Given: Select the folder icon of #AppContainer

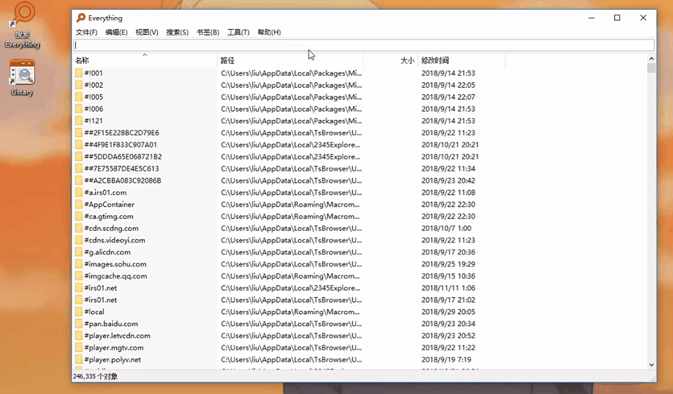Looking at the screenshot, I should [x=79, y=205].
